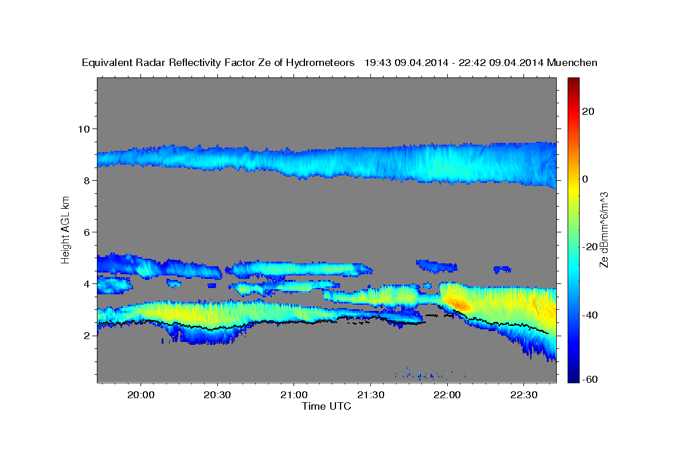This screenshot has height=459, width=688.
Task: Click the 20:00 time tick label
Action: [x=140, y=395]
